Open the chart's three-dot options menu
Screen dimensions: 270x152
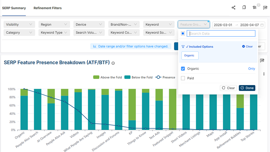(264, 74)
